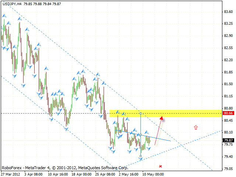Screen dimensions: 236x177
Task: Click the red 80.66 price level label
Action: 228,113
